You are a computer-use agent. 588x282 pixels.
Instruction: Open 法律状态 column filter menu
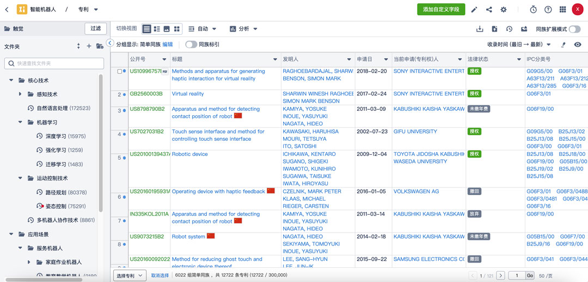tap(519, 59)
